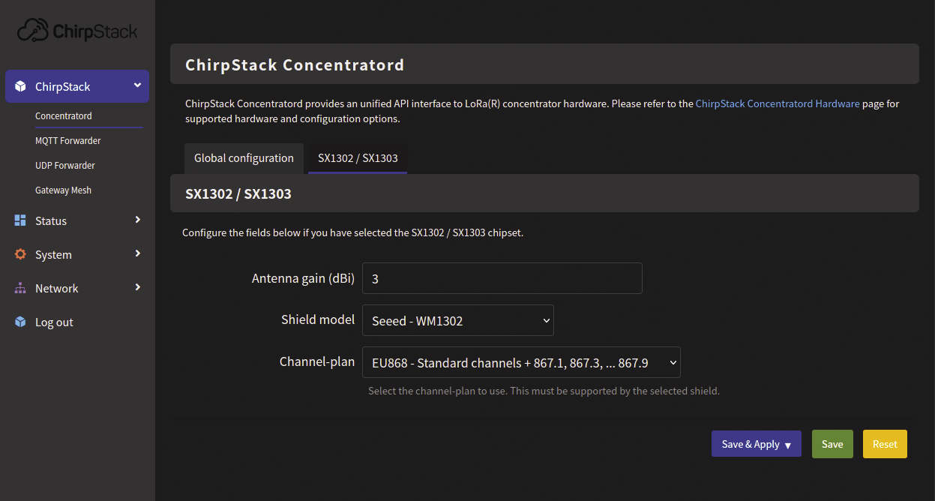
Task: Click the Status menu item
Action: (51, 220)
